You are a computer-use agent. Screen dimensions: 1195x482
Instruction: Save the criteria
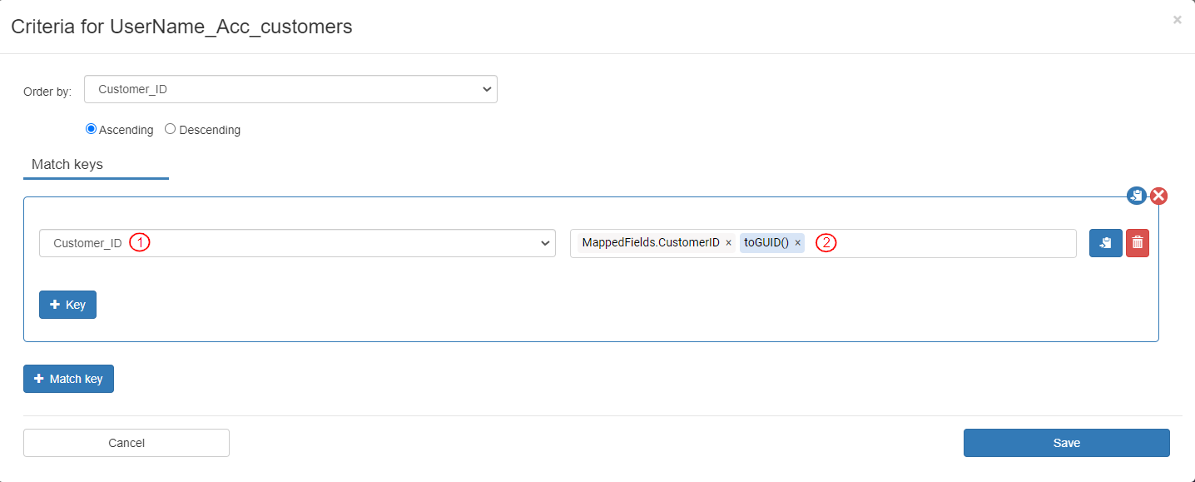[1066, 443]
